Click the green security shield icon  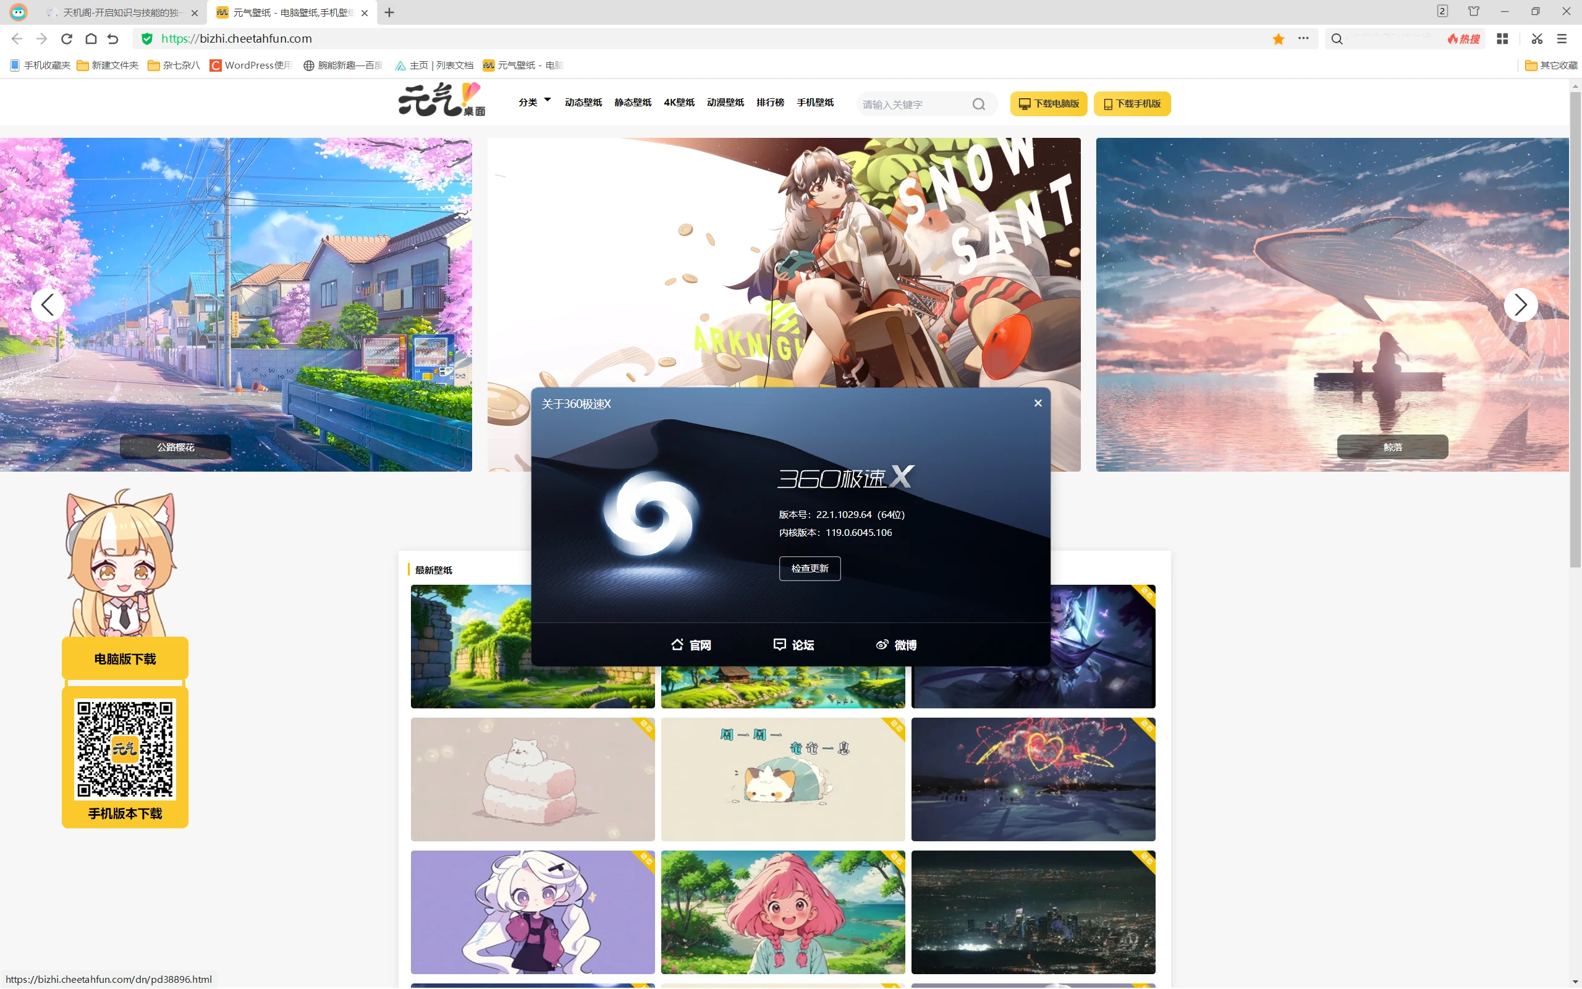[x=147, y=38]
